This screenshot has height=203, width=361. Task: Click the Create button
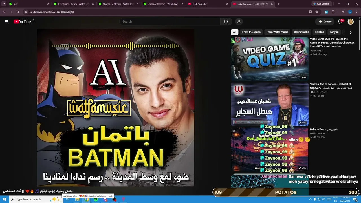pyautogui.click(x=325, y=22)
